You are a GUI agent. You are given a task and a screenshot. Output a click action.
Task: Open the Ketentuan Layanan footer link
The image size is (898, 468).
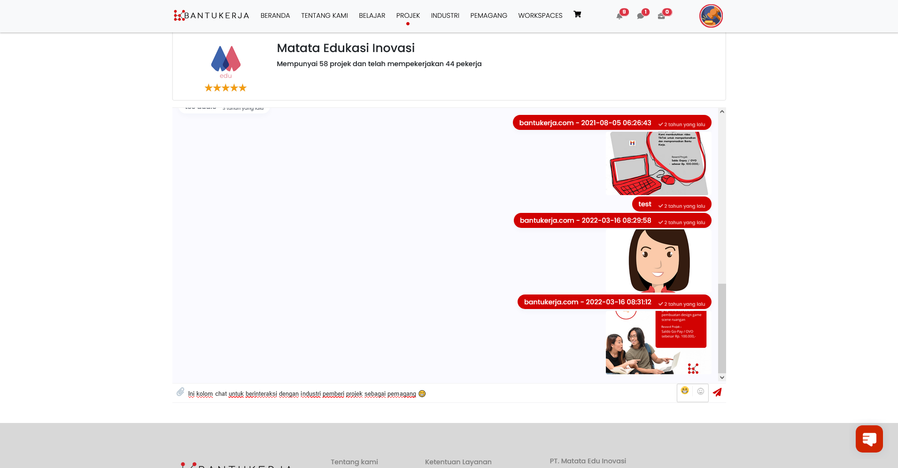pyautogui.click(x=458, y=462)
